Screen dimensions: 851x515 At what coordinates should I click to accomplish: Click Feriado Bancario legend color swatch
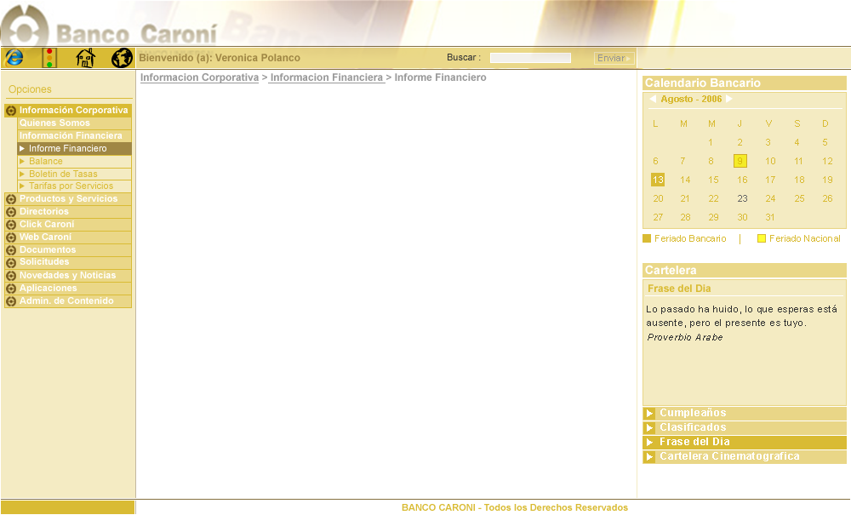click(x=647, y=238)
